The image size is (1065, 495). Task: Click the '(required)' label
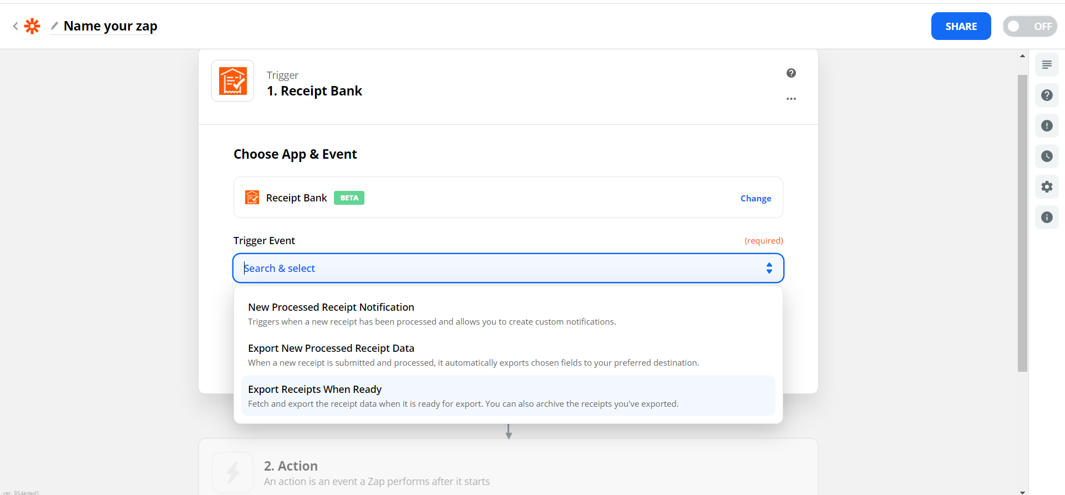click(x=764, y=241)
